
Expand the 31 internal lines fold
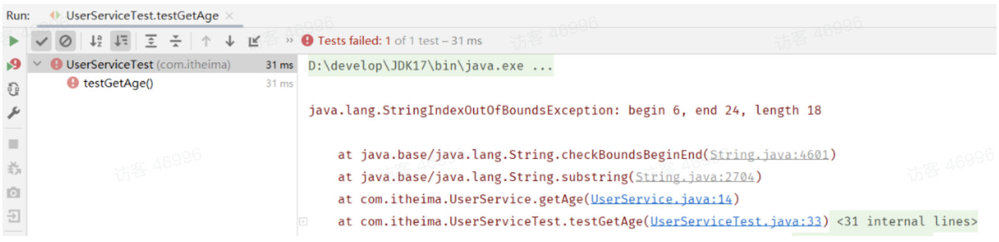click(906, 221)
